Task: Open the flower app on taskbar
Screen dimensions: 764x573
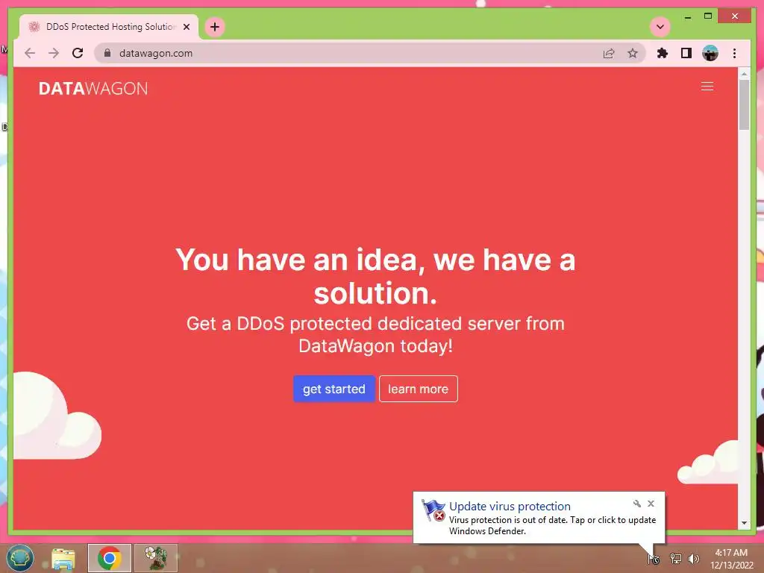Action: pyautogui.click(x=155, y=558)
